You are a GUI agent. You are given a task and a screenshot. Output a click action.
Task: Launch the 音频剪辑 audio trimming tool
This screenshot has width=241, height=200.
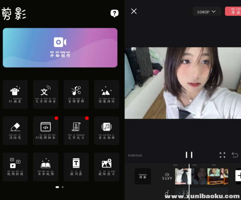[x=76, y=94]
